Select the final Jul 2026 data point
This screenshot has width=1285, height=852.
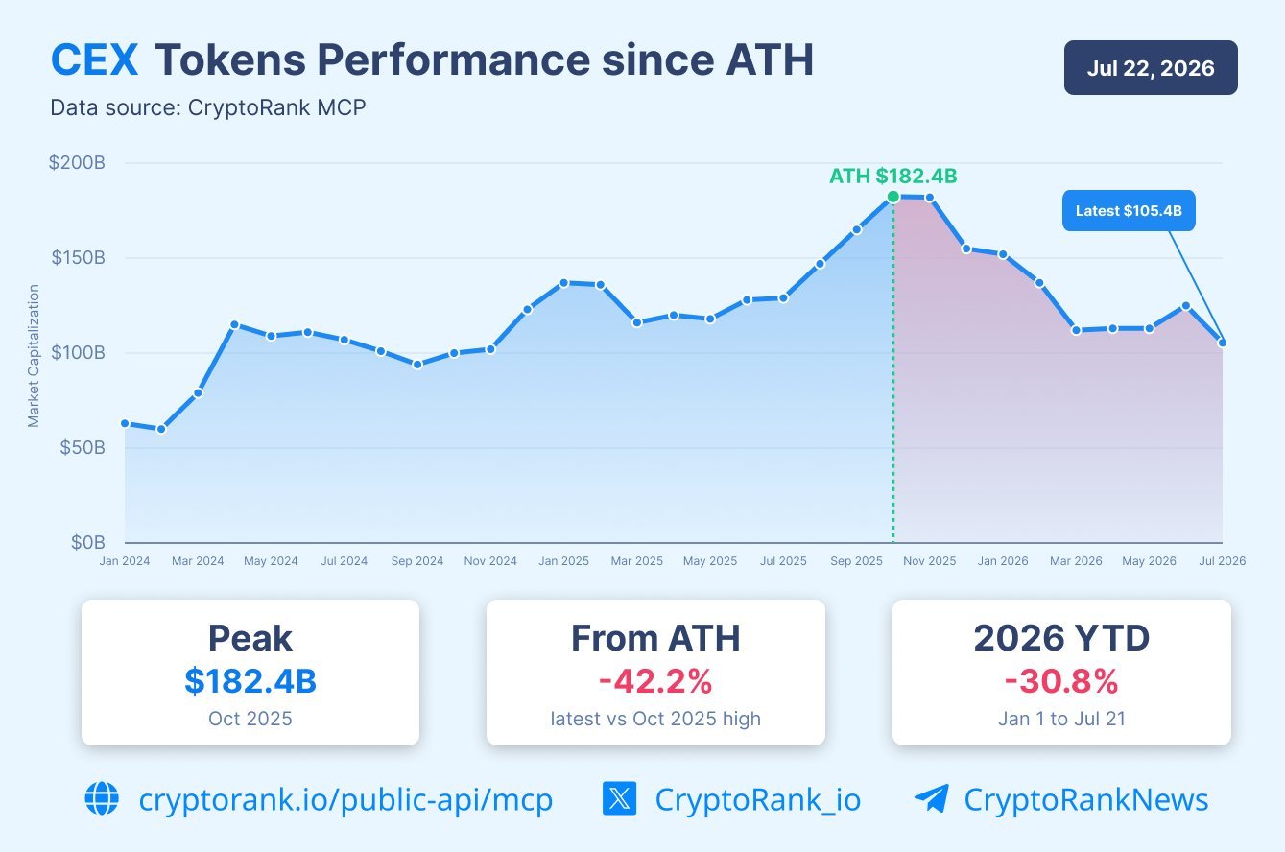click(1222, 343)
